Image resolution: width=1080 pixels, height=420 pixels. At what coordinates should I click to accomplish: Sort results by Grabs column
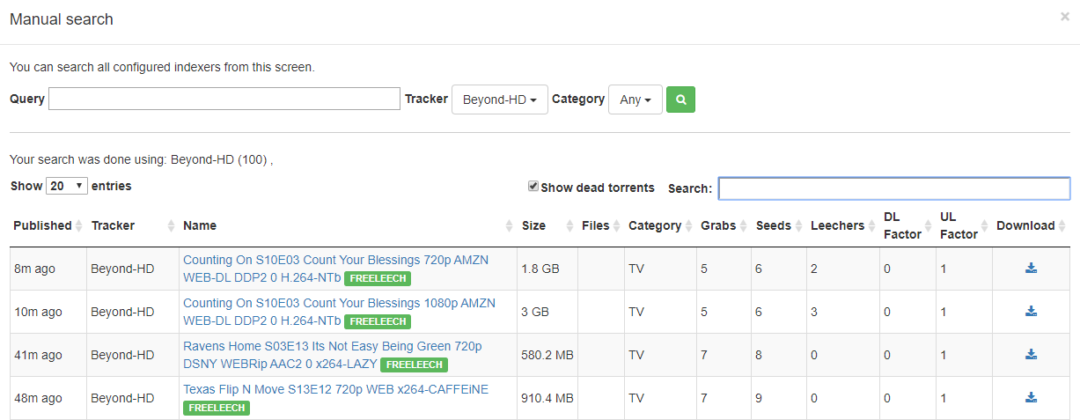pos(724,226)
